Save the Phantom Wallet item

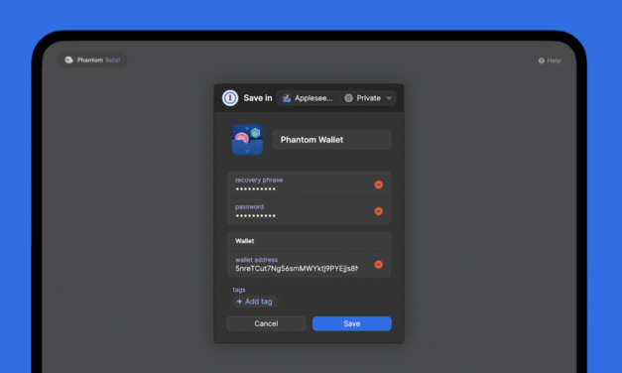[352, 323]
